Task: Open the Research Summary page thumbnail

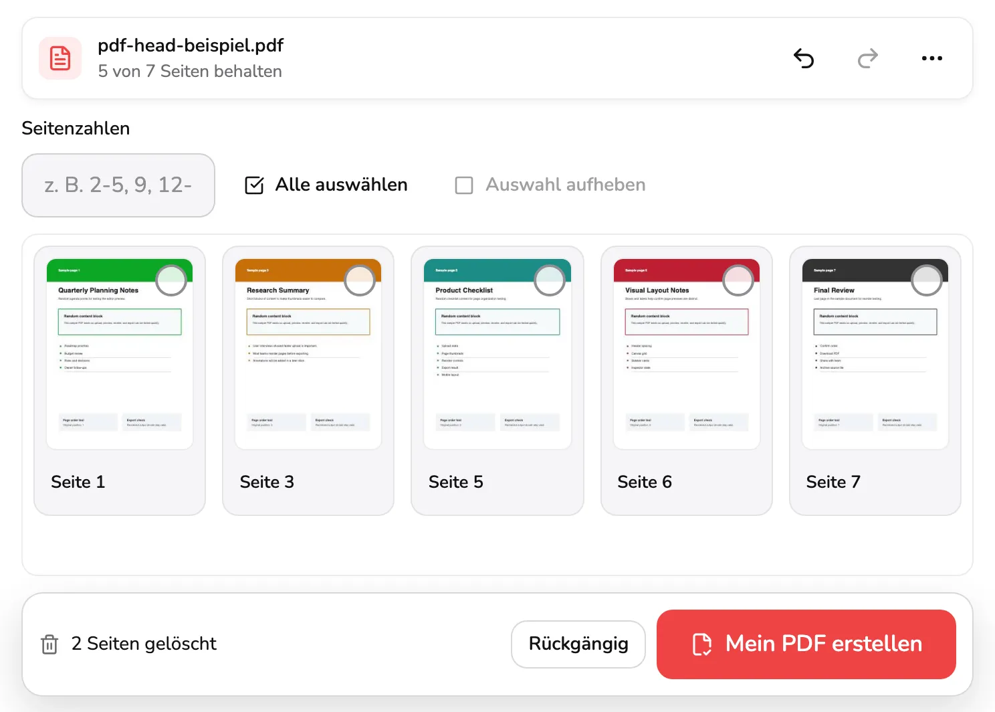Action: 308,354
